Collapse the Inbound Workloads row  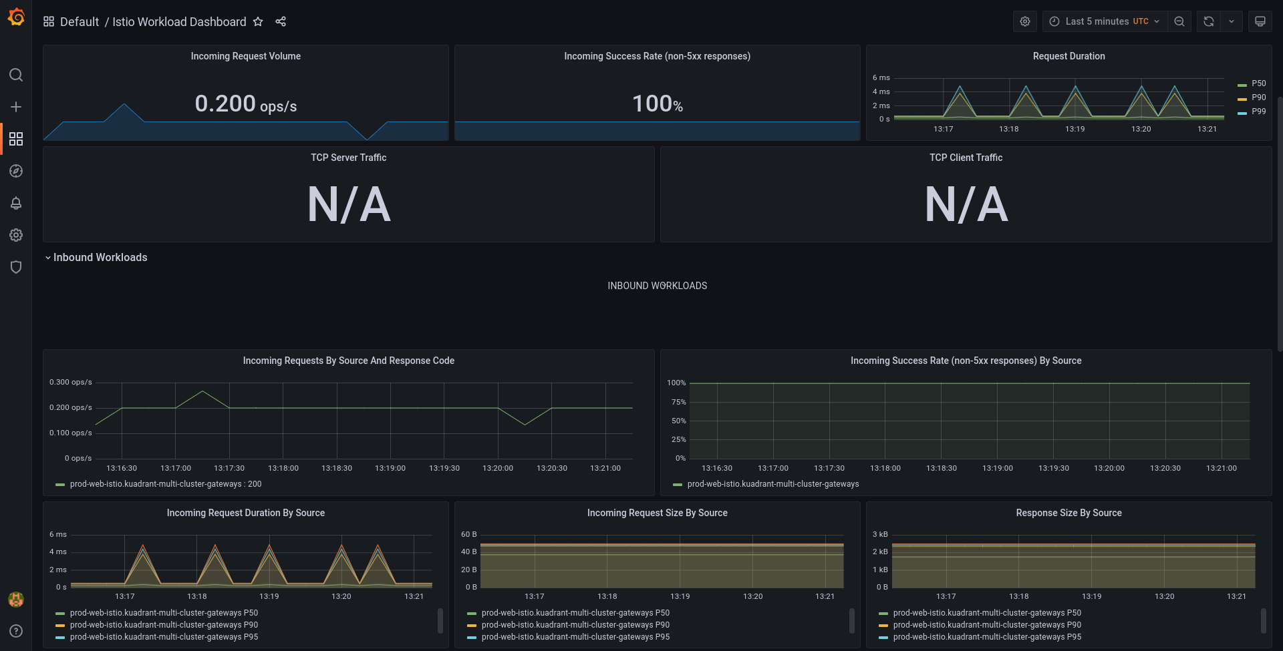coord(96,258)
